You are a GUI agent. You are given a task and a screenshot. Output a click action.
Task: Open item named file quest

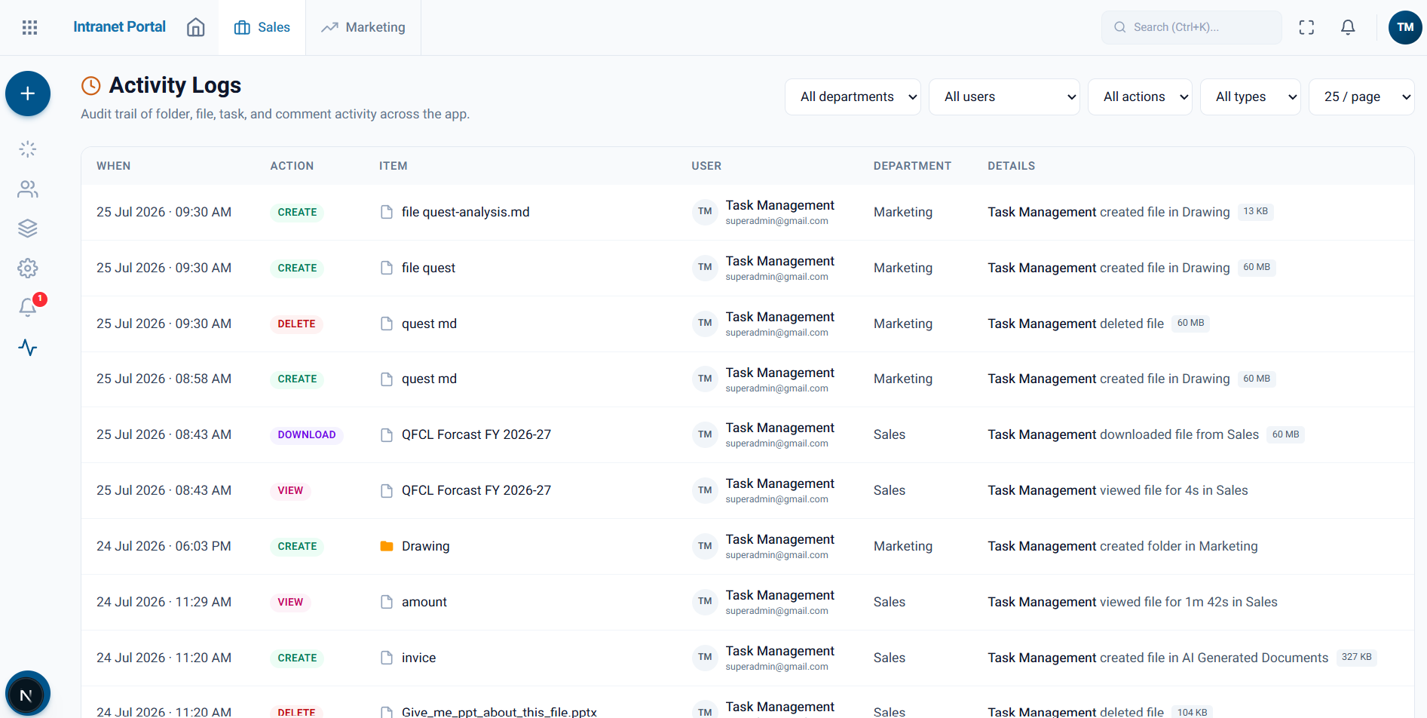coord(428,268)
